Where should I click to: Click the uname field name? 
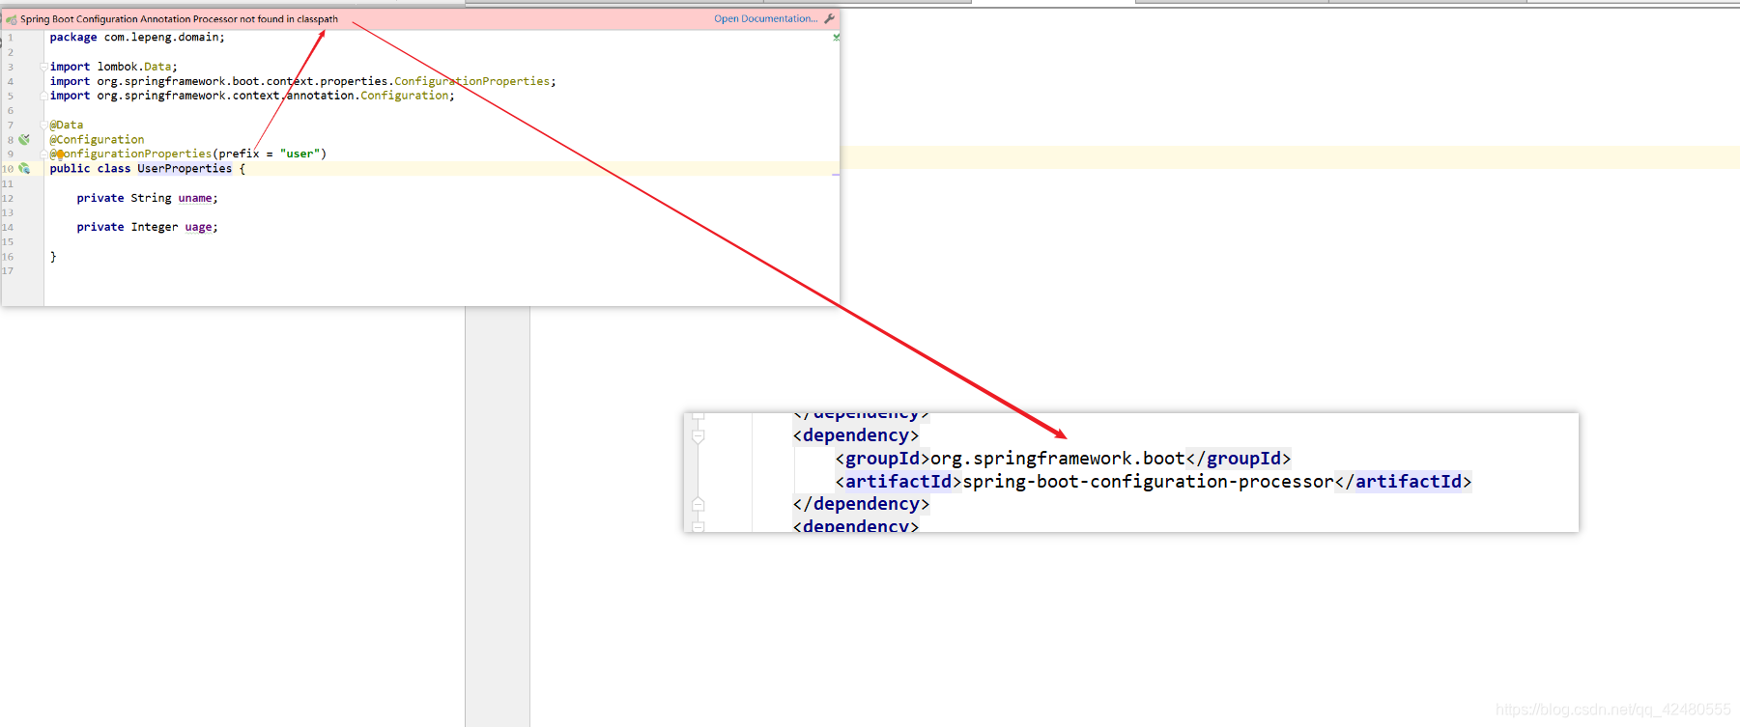pyautogui.click(x=194, y=198)
